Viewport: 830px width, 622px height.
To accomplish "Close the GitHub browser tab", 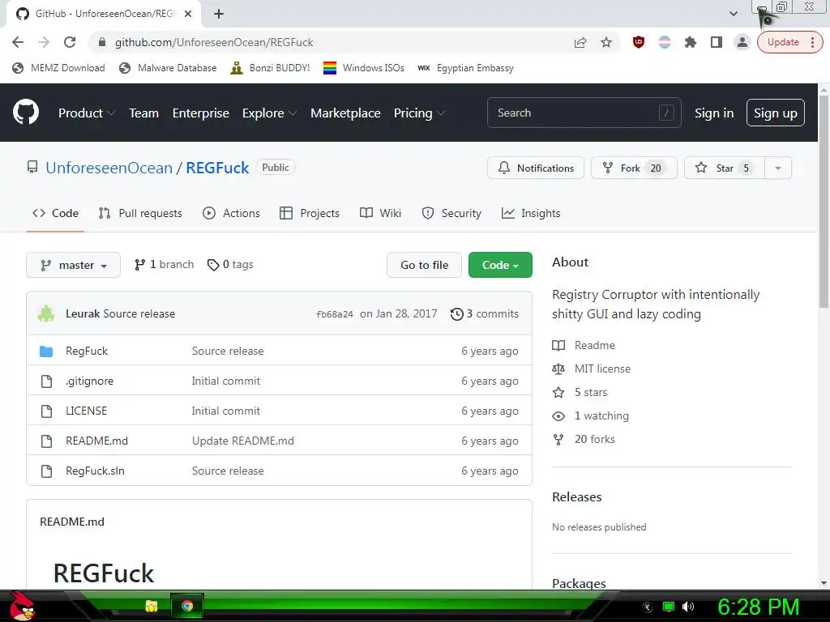I will (x=188, y=14).
